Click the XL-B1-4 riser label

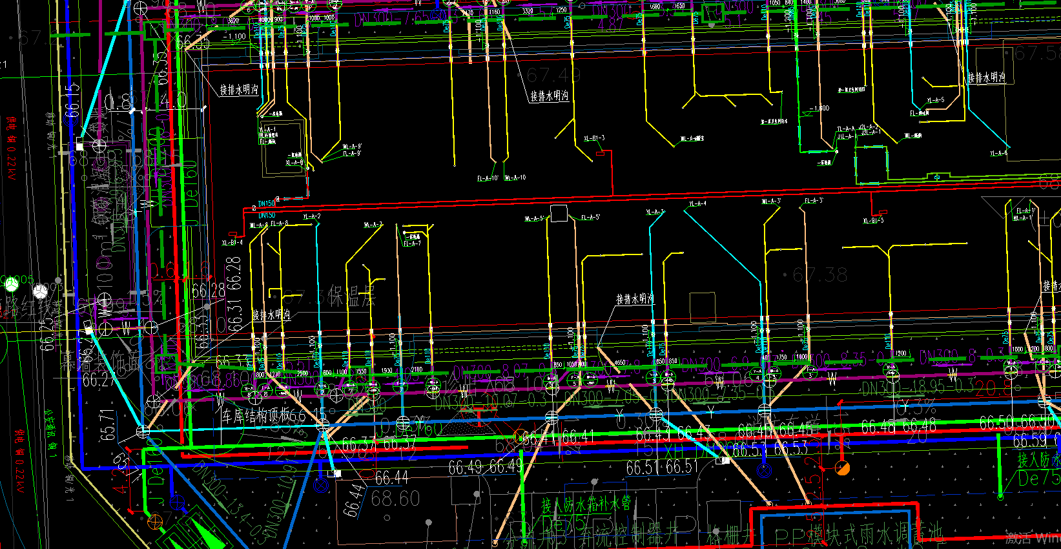[x=232, y=243]
